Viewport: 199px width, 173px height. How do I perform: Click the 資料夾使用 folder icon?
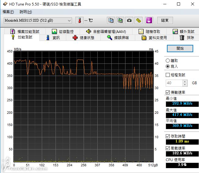pyautogui.click(x=144, y=38)
